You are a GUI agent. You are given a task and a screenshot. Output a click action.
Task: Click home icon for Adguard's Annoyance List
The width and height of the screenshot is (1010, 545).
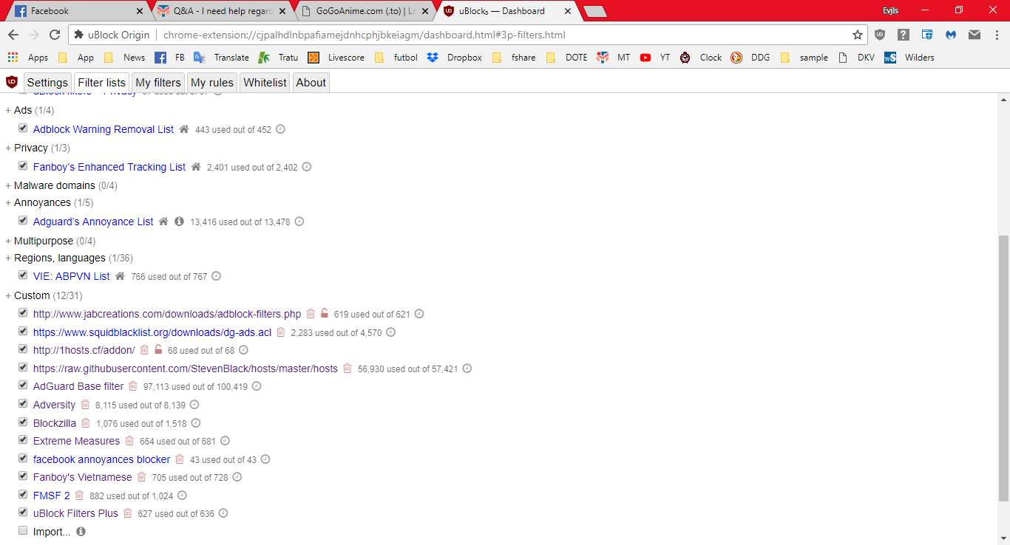tap(163, 222)
